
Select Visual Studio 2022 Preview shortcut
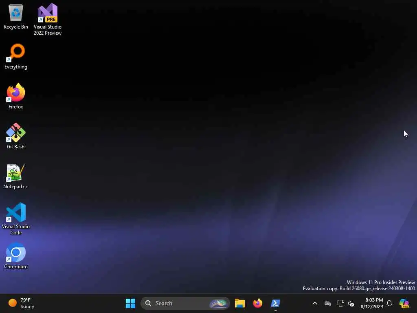pos(48,20)
